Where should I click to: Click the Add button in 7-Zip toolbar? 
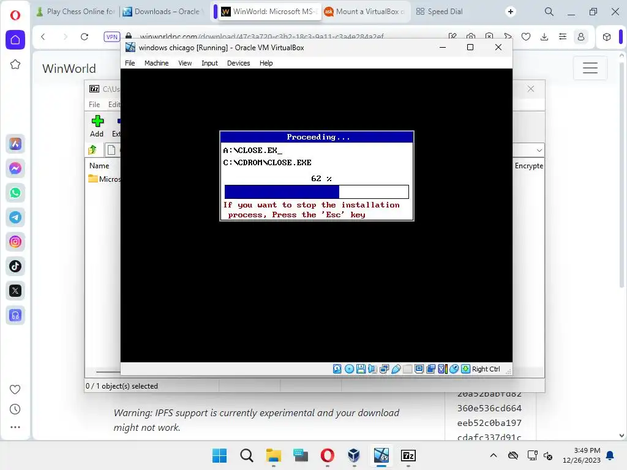pos(97,126)
